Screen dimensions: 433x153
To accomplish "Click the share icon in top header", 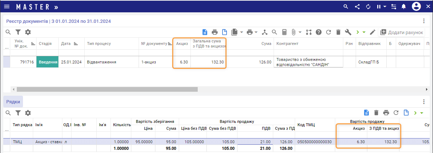I will [357, 7].
